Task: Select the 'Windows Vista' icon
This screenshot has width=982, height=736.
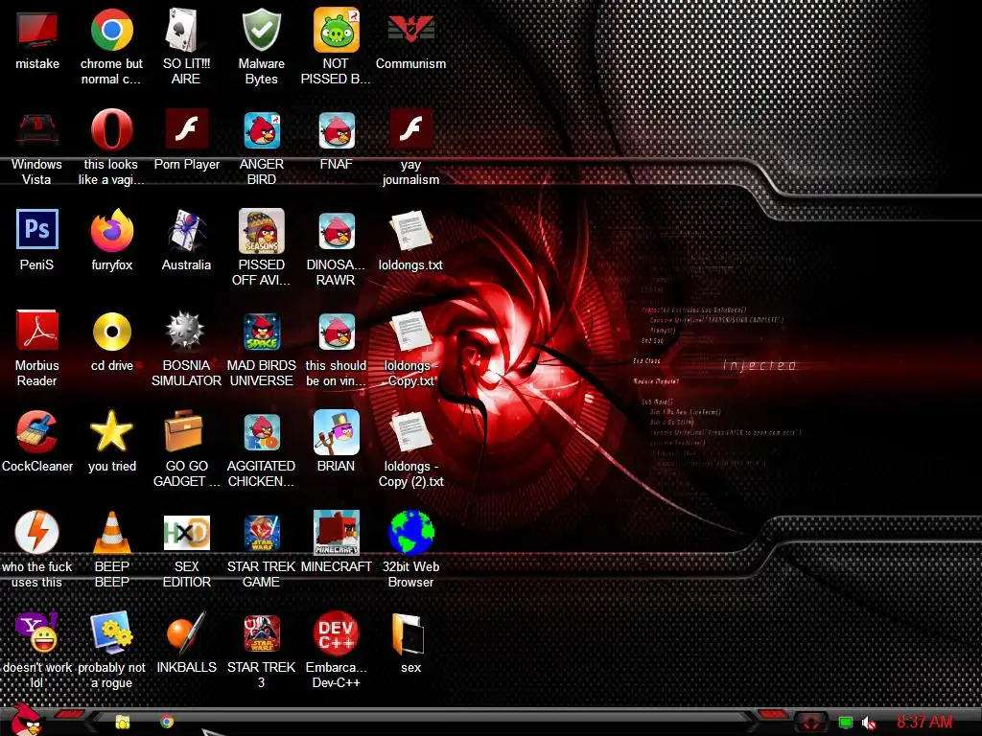Action: click(x=37, y=130)
